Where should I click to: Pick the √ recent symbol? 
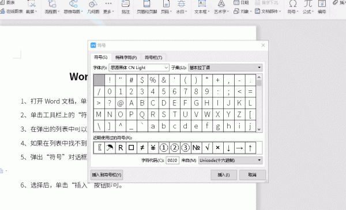pyautogui.click(x=207, y=148)
